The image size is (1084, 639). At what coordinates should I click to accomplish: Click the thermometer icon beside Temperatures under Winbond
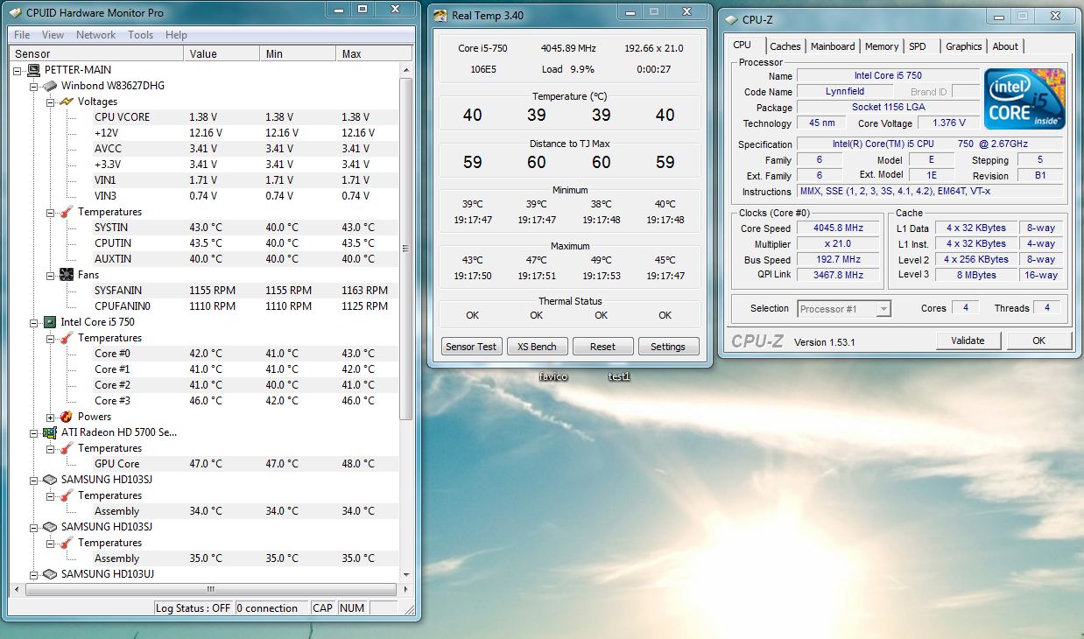[x=67, y=212]
